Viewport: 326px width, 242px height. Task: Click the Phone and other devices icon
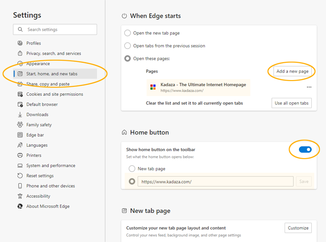[20, 186]
